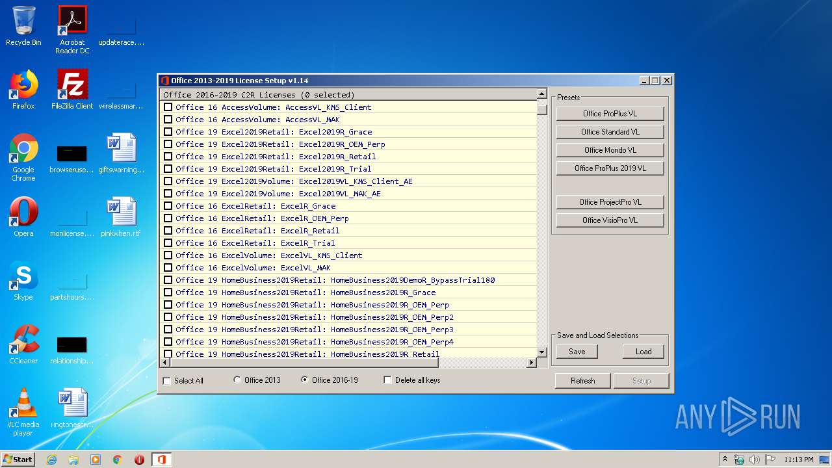The width and height of the screenshot is (832, 468).
Task: Open Windows Explorer folder in taskbar
Action: pos(73,460)
